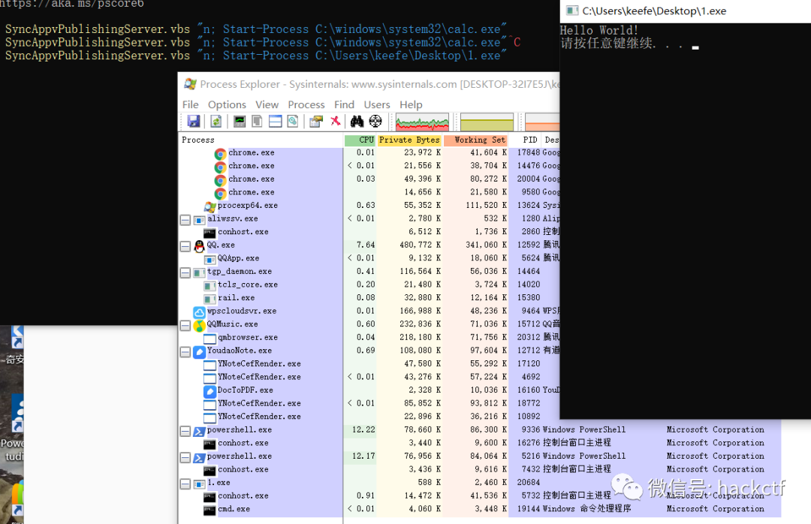Collapse the tgp_daemon.exe tree node
811x524 pixels.
[x=185, y=273]
